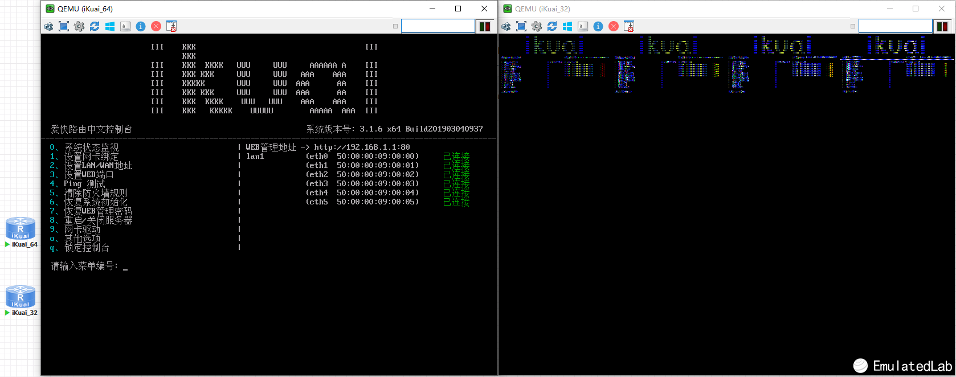Screen dimensions: 956x377
Task: Minimize the QEMU (iKuai_32) window
Action: [890, 9]
